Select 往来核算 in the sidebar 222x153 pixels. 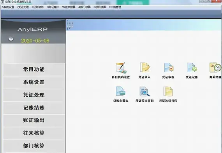pos(34,133)
